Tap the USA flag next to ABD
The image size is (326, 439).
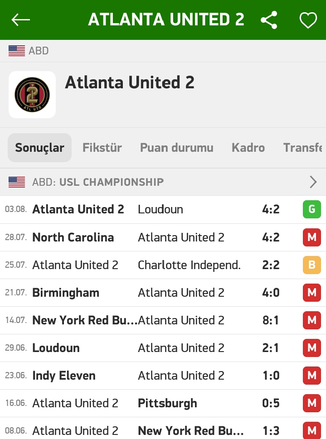(17, 51)
